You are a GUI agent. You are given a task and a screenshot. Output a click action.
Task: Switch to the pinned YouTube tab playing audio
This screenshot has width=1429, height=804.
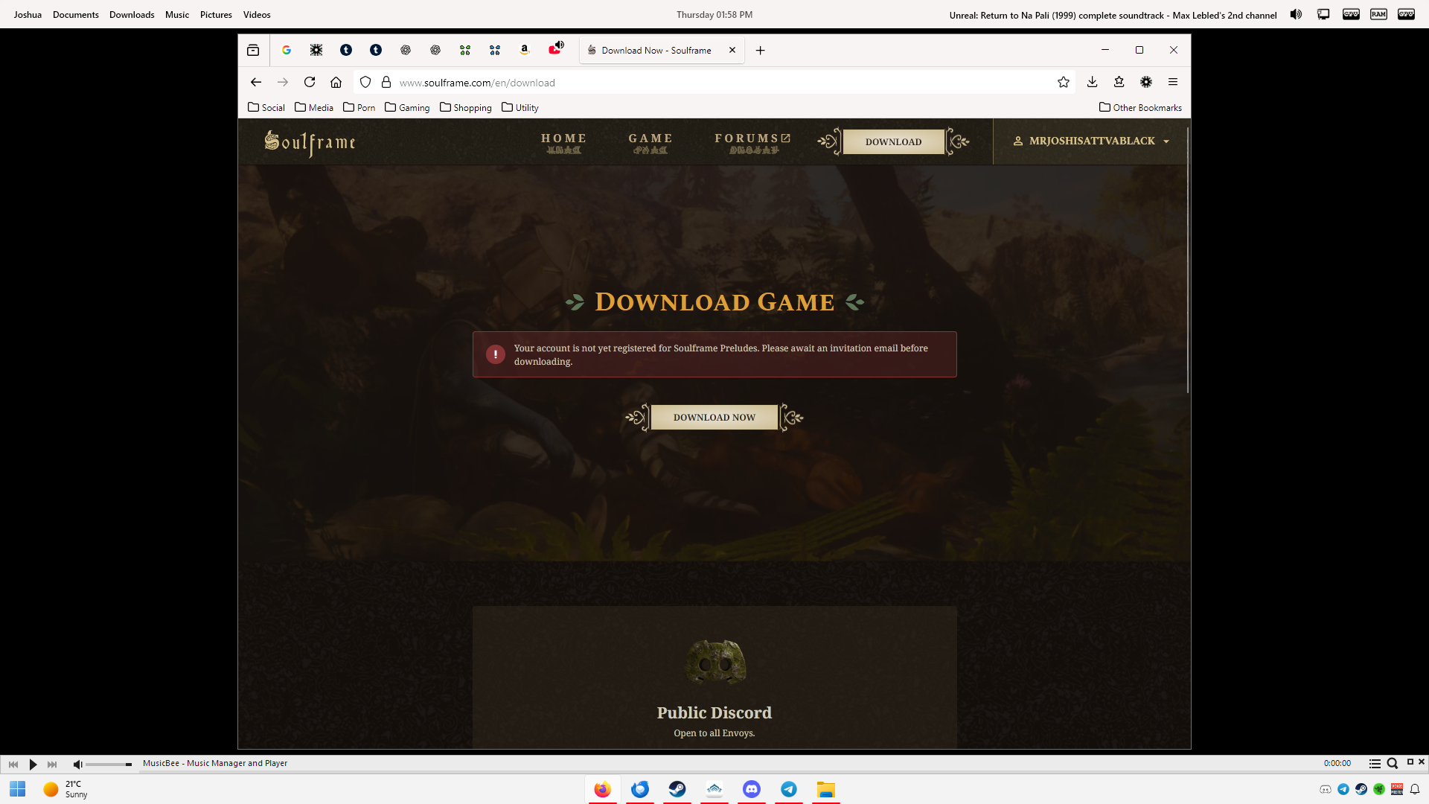(555, 50)
